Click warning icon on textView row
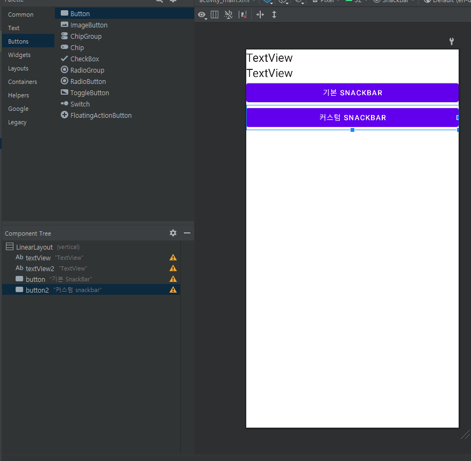Image resolution: width=471 pixels, height=461 pixels. 173,258
